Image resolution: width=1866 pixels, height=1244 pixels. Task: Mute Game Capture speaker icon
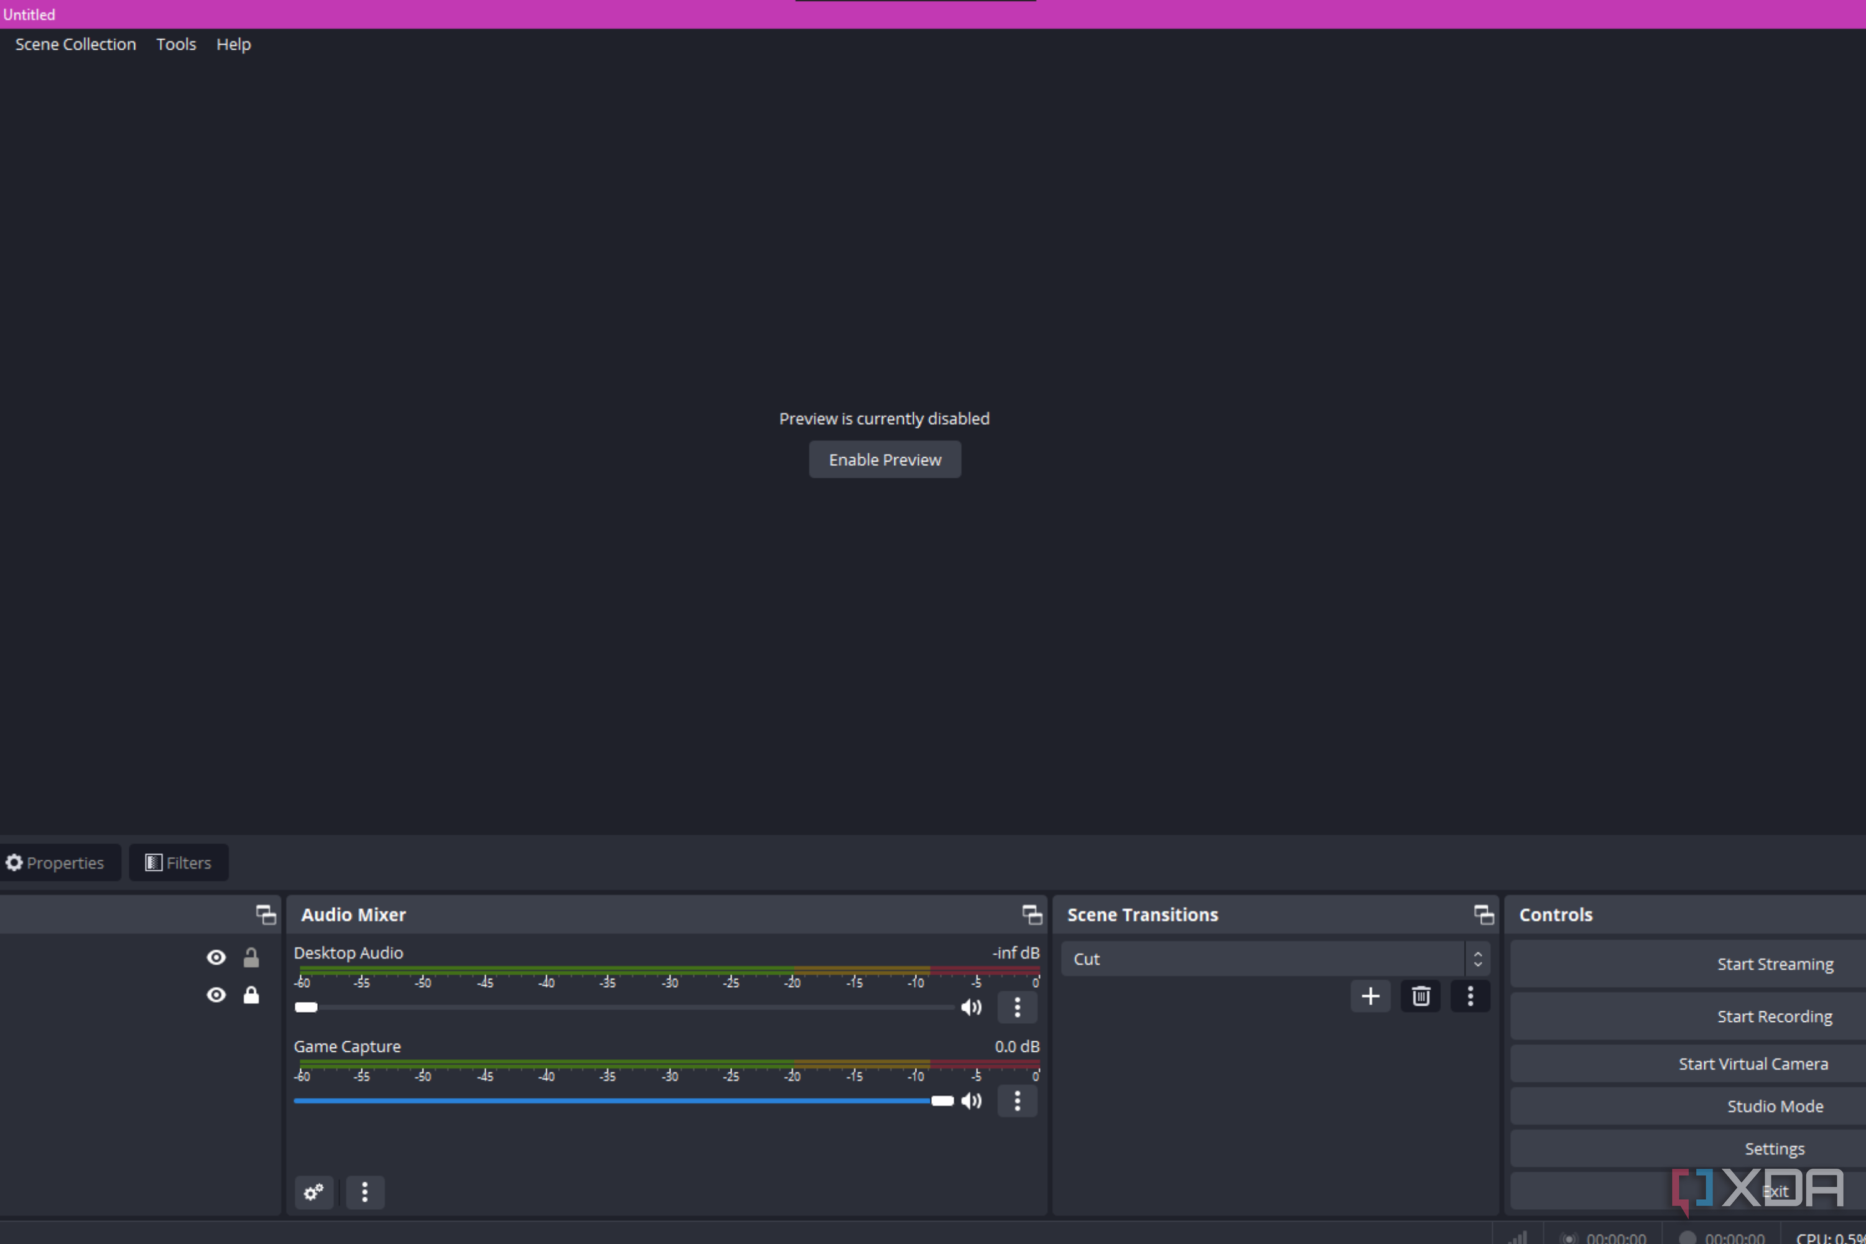pos(971,1101)
